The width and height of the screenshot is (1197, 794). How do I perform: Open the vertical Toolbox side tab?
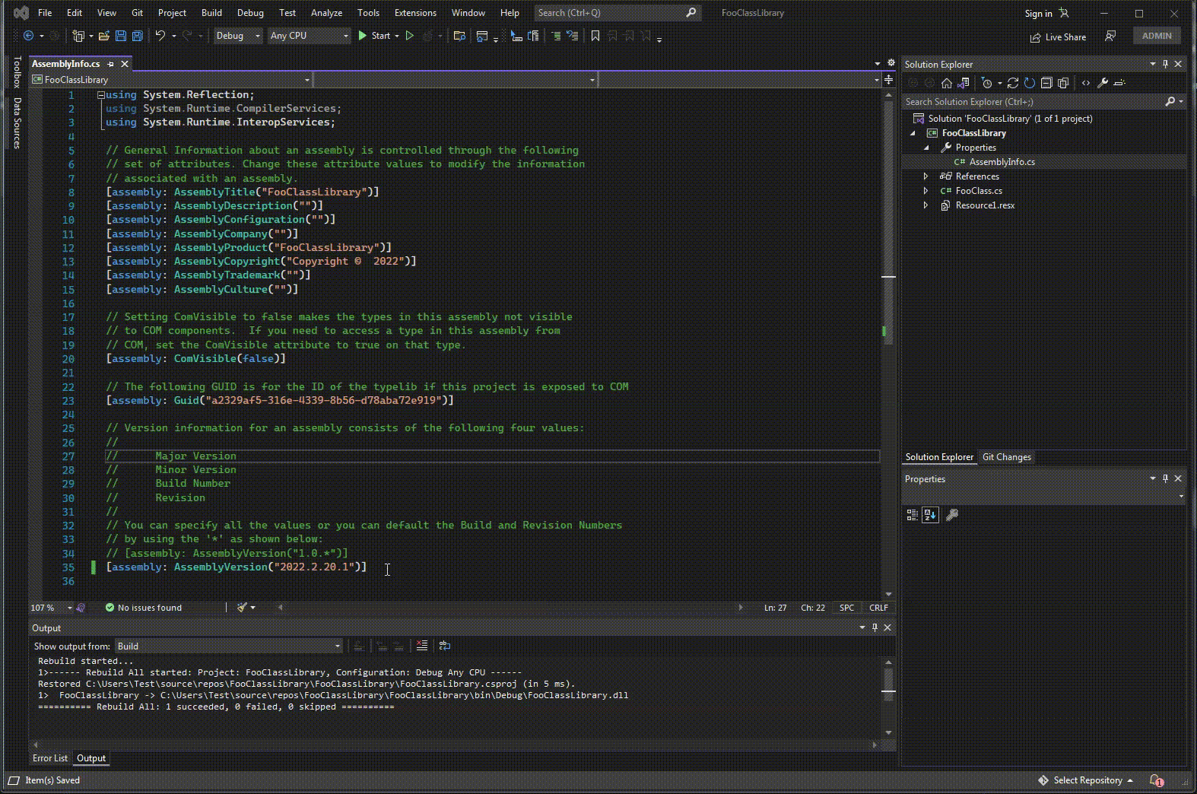pos(17,71)
